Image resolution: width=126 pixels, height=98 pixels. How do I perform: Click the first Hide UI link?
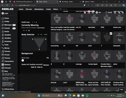coord(34,67)
